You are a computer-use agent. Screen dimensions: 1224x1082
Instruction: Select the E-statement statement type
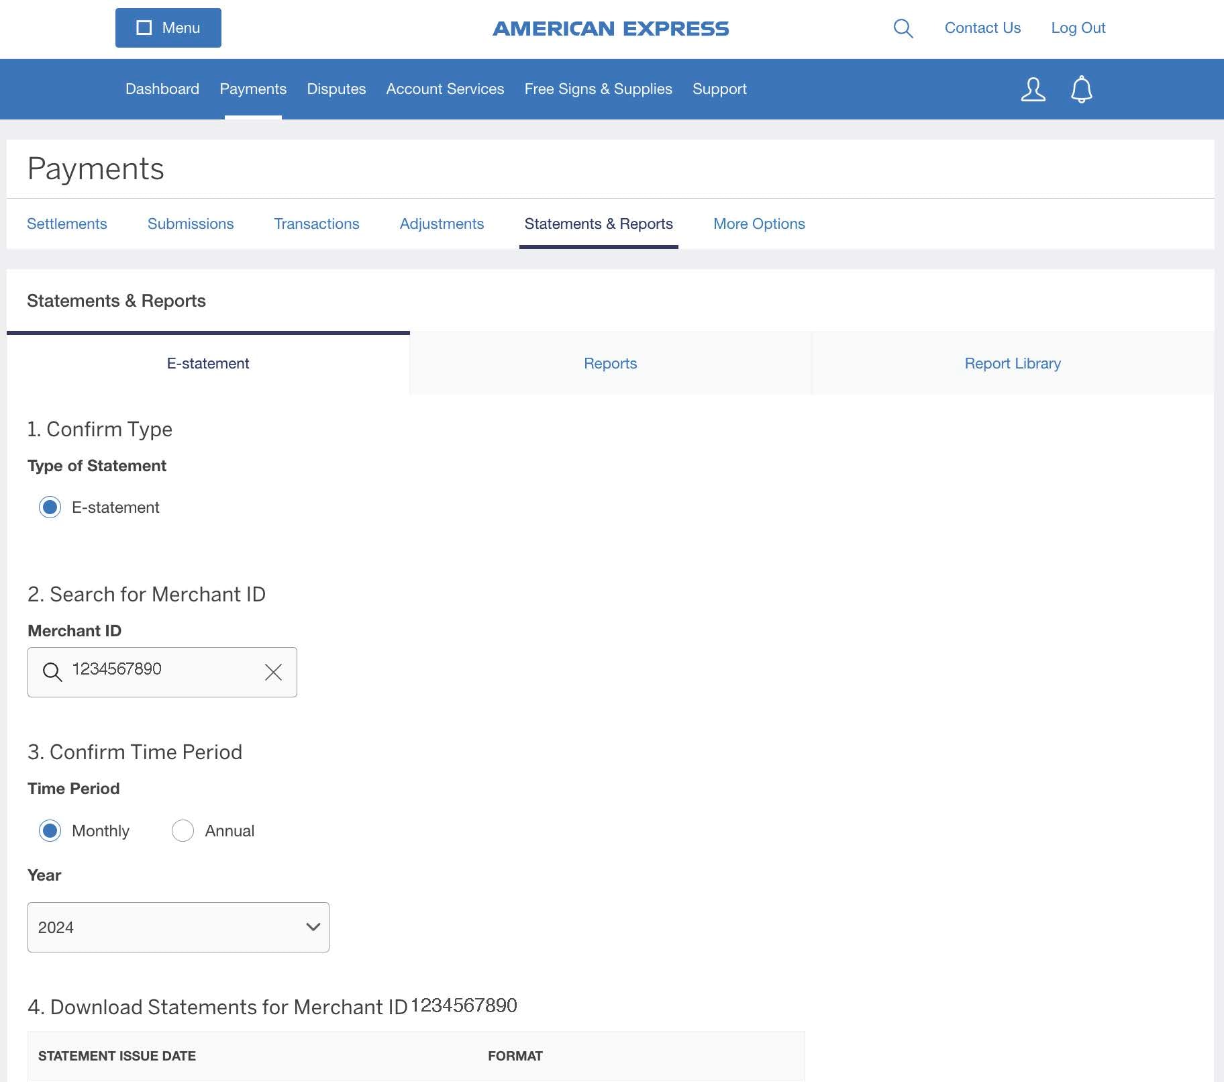(x=50, y=507)
